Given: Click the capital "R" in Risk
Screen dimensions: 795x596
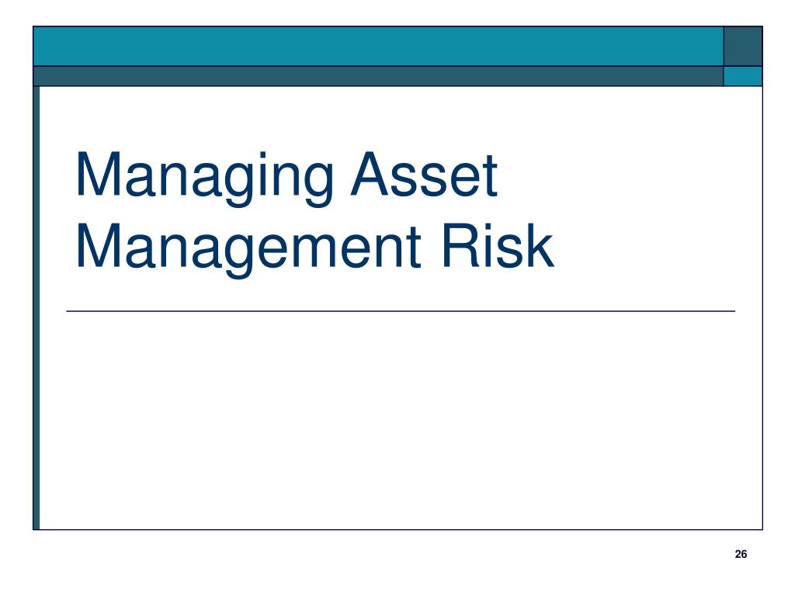Looking at the screenshot, I should 461,245.
